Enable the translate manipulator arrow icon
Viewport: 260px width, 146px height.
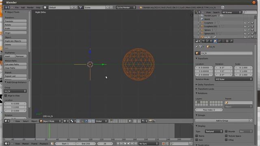click(x=86, y=121)
